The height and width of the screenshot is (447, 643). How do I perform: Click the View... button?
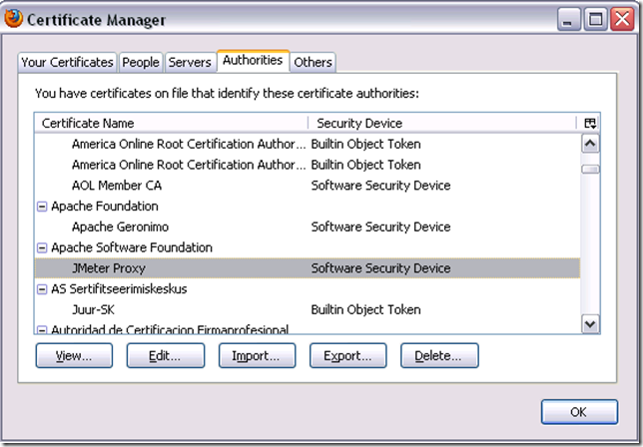click(74, 355)
